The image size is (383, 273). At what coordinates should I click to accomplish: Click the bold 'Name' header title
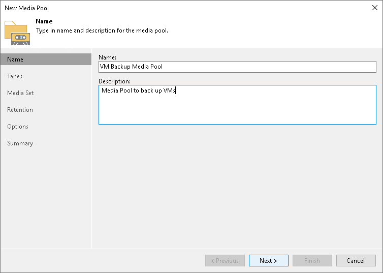point(44,21)
